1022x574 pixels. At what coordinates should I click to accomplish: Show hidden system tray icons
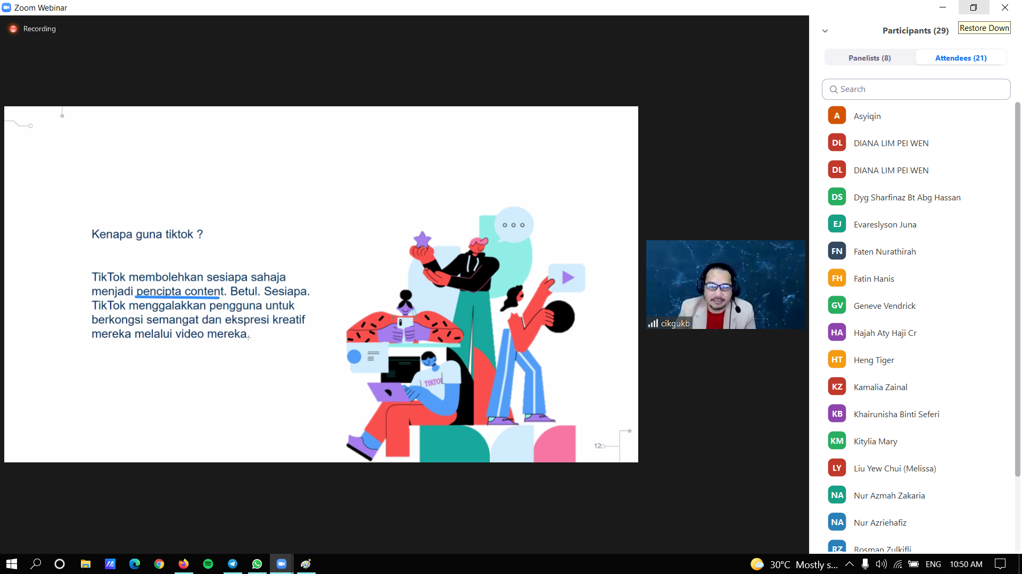click(x=850, y=564)
